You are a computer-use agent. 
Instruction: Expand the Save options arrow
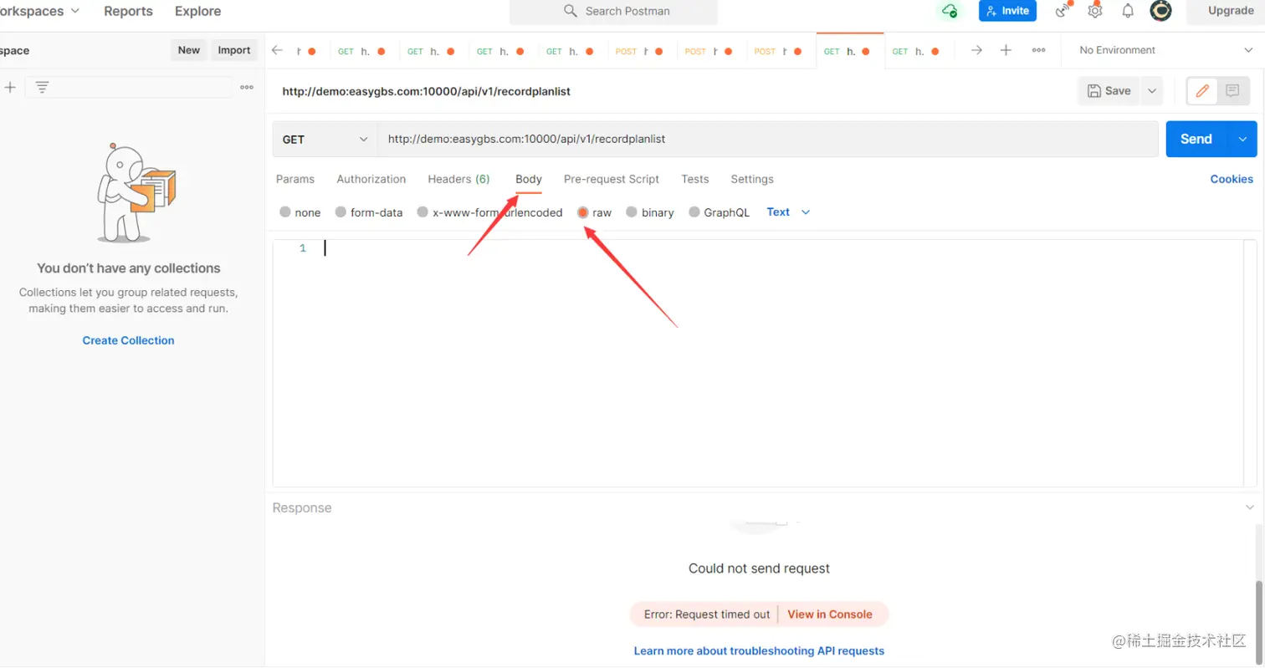1152,91
